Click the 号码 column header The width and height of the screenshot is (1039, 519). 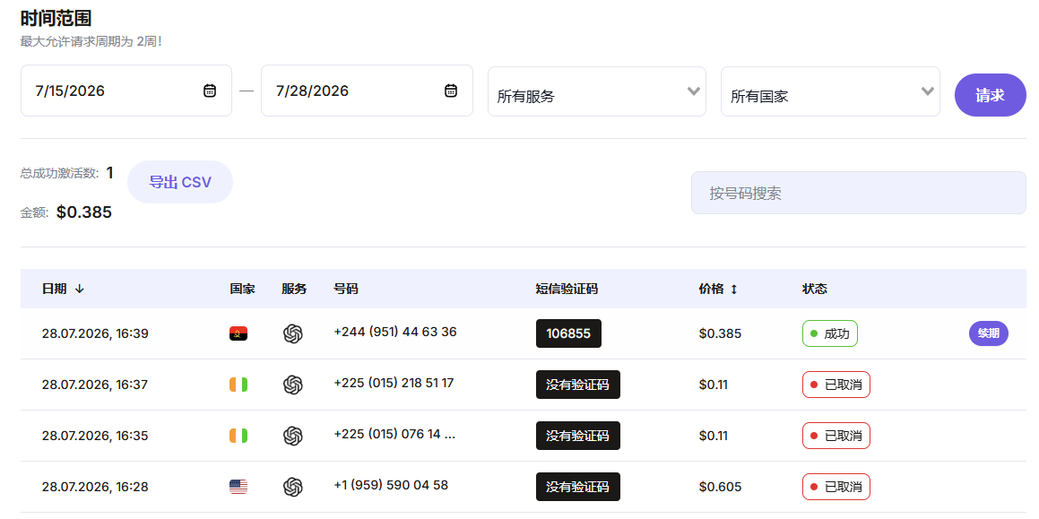(x=346, y=289)
